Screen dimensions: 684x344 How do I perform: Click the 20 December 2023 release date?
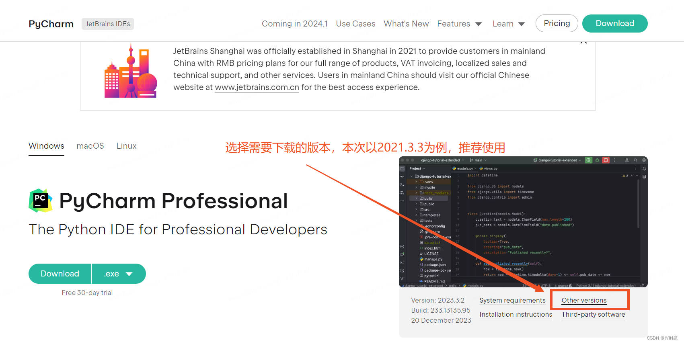click(x=441, y=320)
